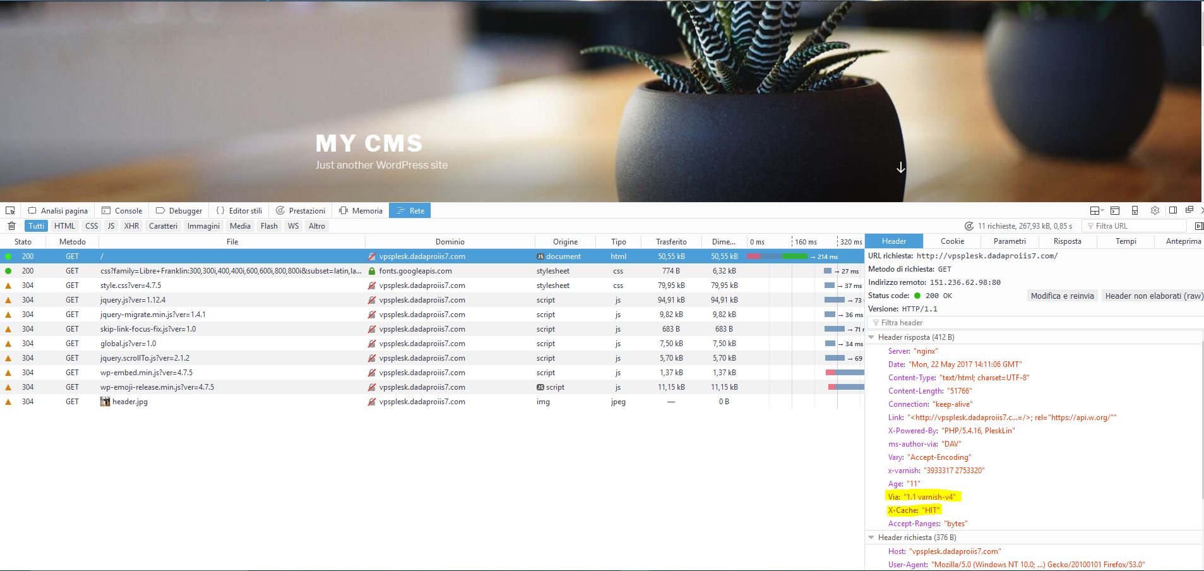Click insecure lock icon on header.jpg row
The height and width of the screenshot is (571, 1204).
pyautogui.click(x=372, y=402)
